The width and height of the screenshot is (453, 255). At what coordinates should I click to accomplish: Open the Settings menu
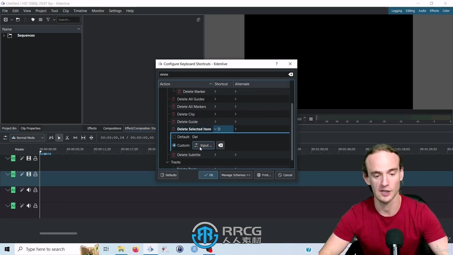coord(115,11)
